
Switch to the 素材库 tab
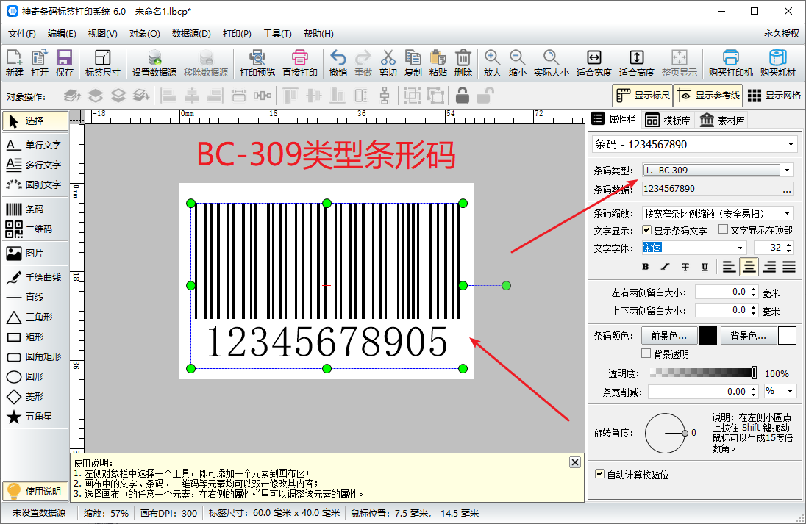point(722,121)
